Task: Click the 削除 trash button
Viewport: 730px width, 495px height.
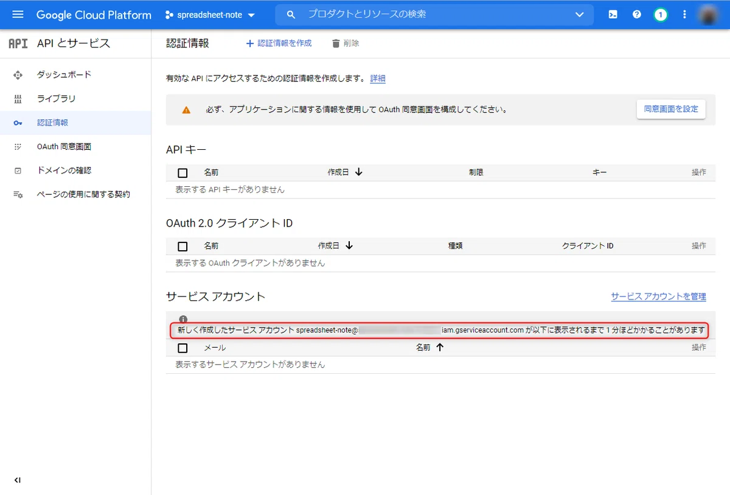Action: [346, 43]
